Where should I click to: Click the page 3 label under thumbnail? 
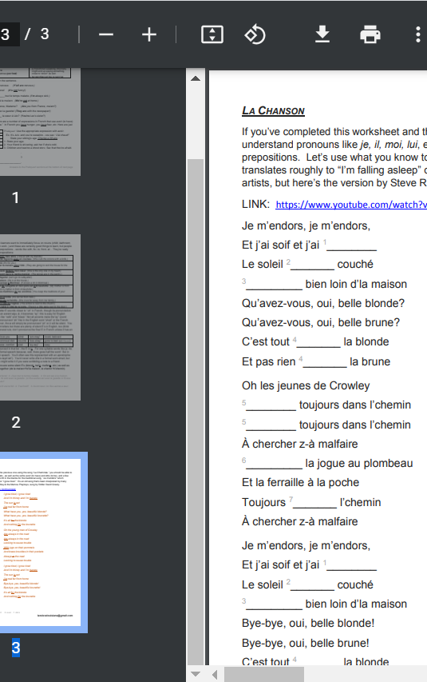click(x=16, y=648)
